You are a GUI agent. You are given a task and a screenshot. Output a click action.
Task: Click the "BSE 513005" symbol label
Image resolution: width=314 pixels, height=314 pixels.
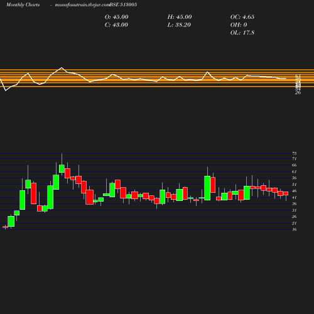point(123,4)
